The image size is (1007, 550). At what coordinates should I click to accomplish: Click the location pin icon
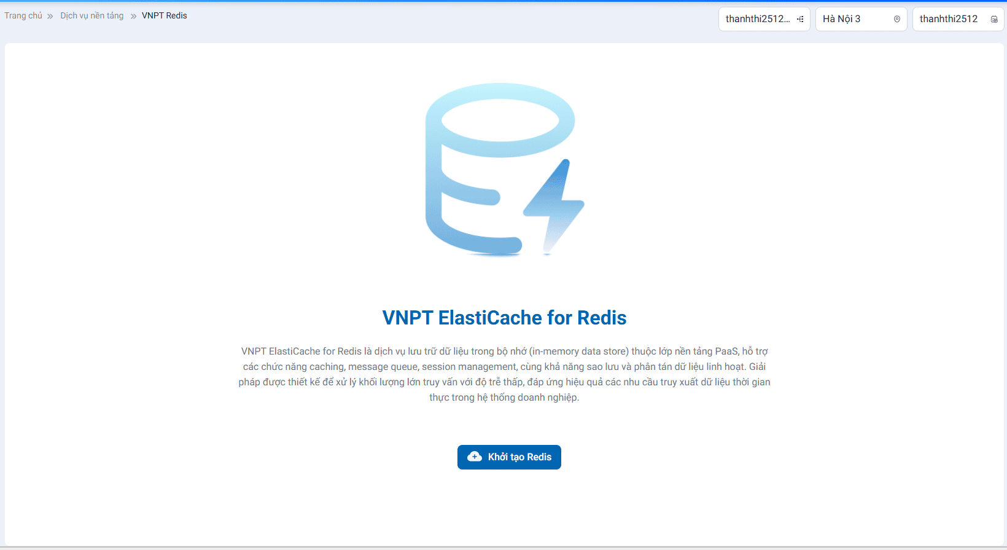[897, 19]
